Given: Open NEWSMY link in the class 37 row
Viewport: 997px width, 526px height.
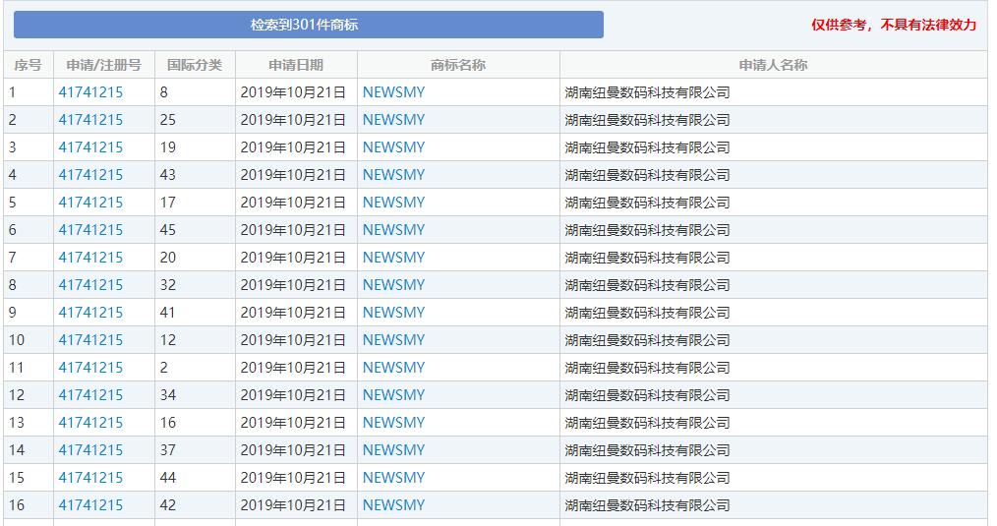Looking at the screenshot, I should [393, 450].
